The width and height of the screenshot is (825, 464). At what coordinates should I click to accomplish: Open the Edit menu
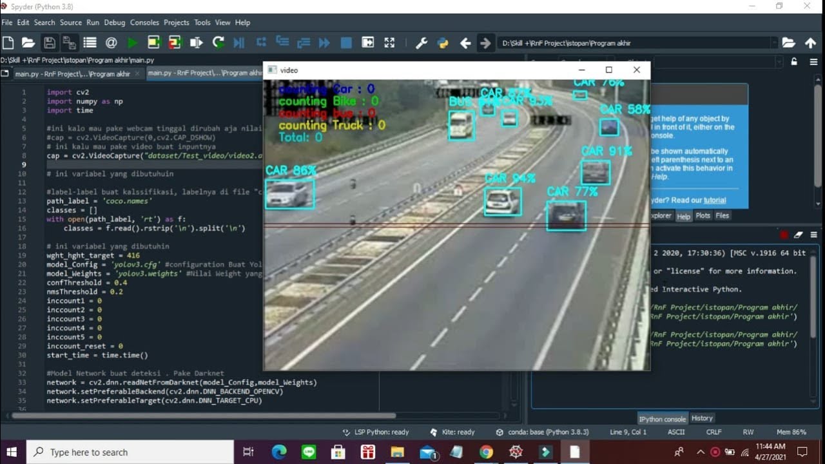click(x=23, y=23)
